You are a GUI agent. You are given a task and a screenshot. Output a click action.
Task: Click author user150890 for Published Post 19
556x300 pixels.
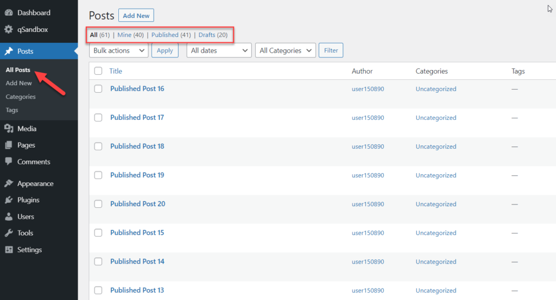coord(368,175)
